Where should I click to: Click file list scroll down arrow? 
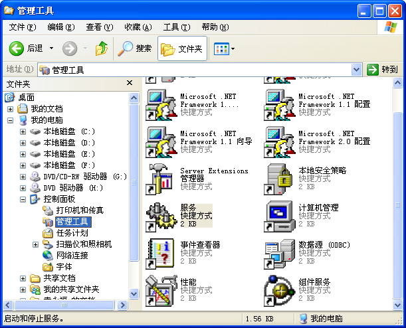point(398,305)
